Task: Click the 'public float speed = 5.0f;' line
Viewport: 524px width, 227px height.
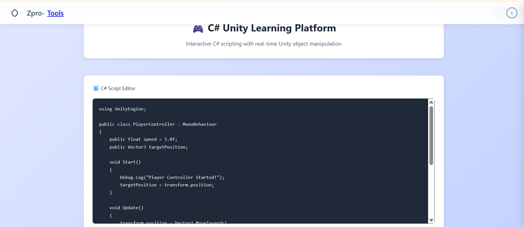Action: (143, 139)
